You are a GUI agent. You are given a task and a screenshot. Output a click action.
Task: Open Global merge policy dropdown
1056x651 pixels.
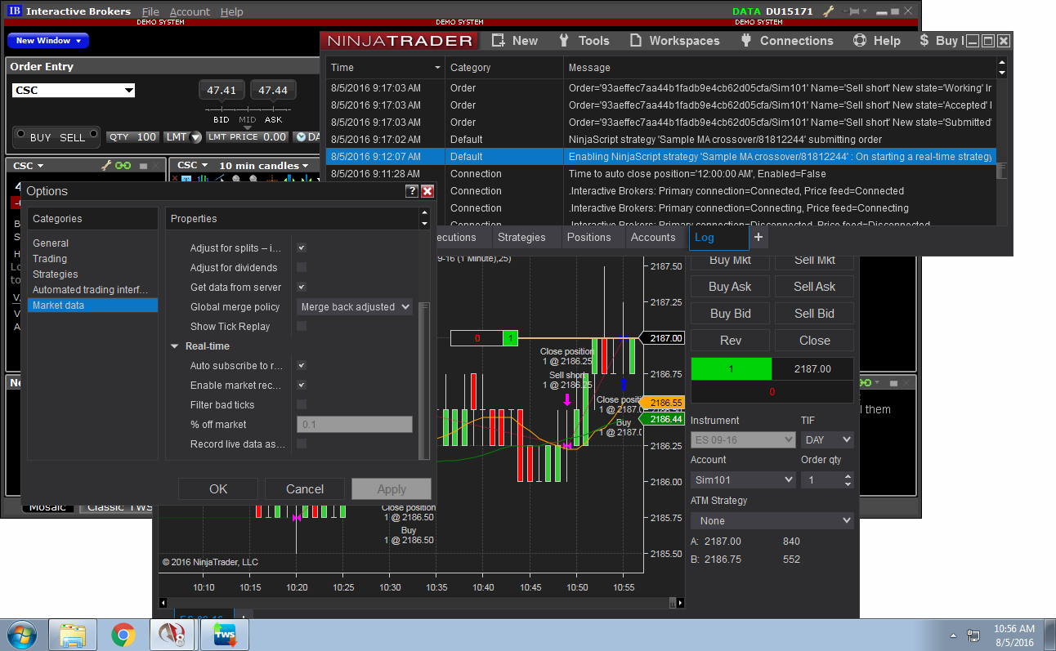pos(355,307)
